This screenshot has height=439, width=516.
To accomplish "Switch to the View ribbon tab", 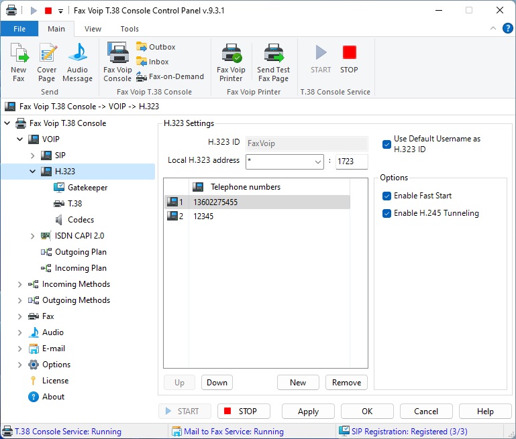I will [x=93, y=29].
